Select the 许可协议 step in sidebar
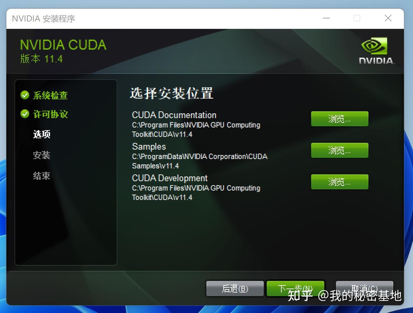Screen dimensions: 413x313 coord(50,114)
